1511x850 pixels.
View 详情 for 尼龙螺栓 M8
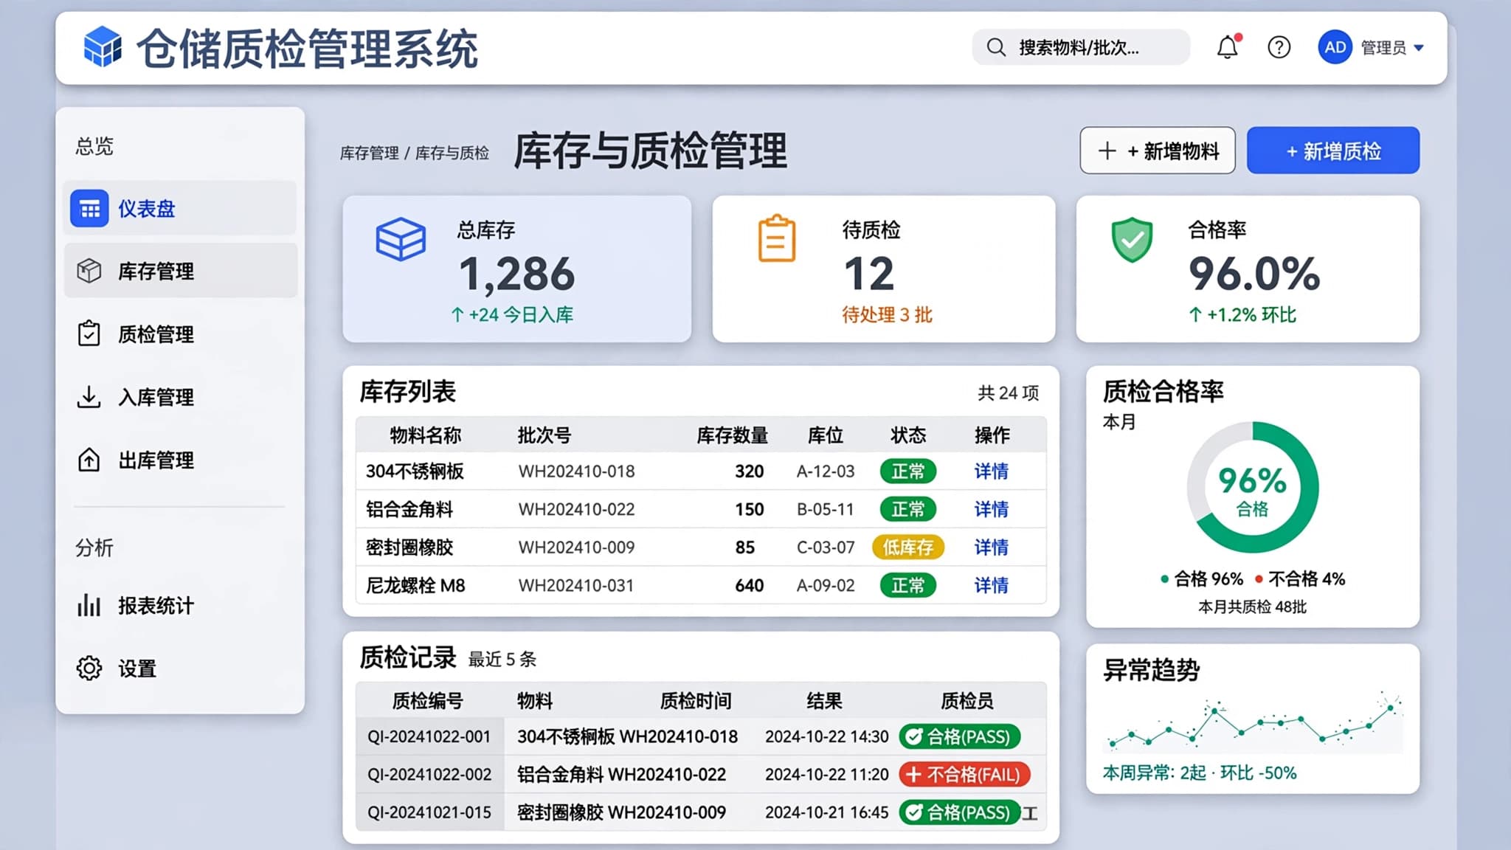click(x=991, y=586)
